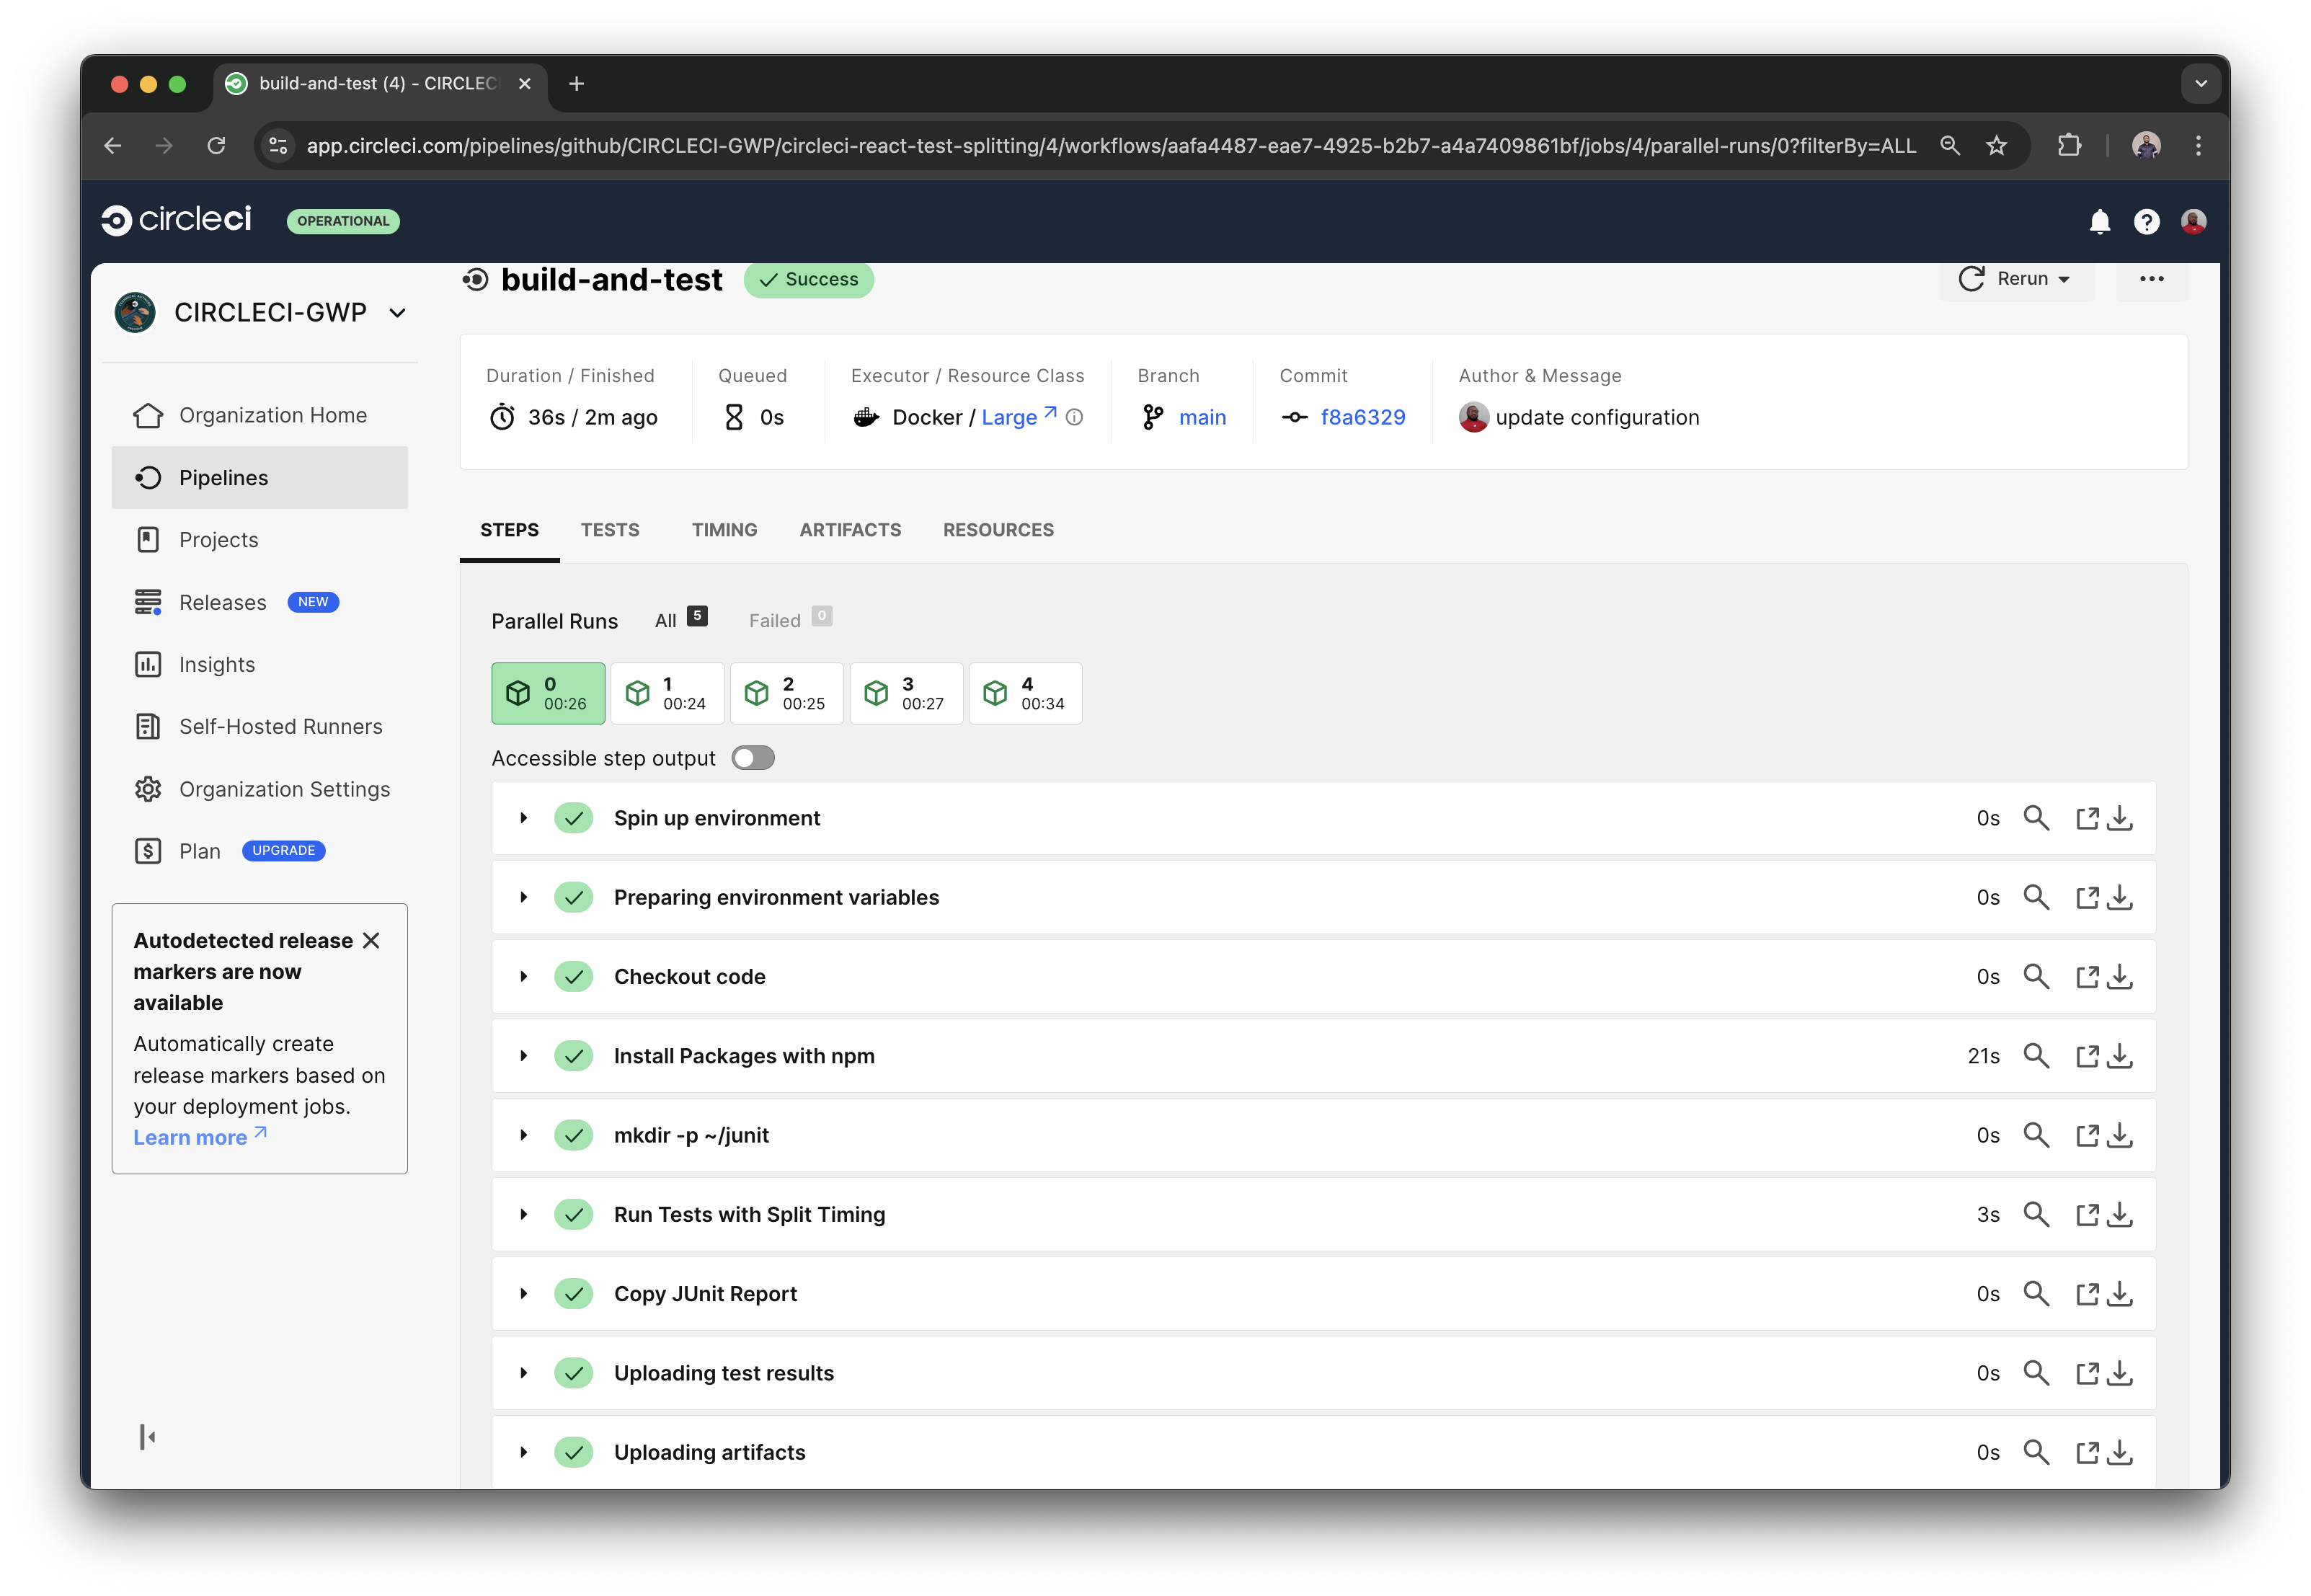The image size is (2311, 1596).
Task: Open the help menu
Action: point(2147,222)
